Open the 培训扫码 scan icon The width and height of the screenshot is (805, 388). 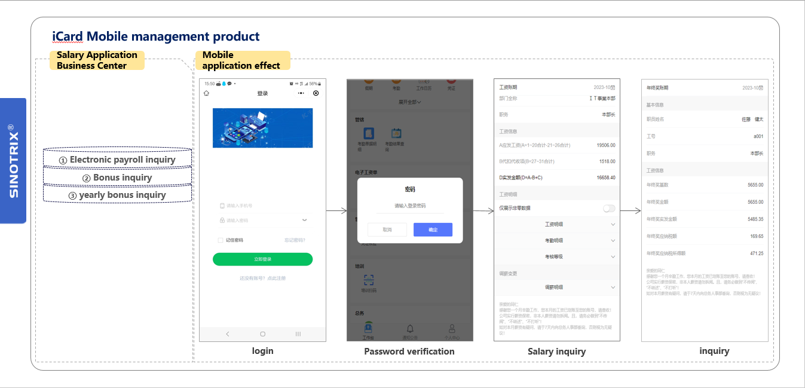(369, 280)
